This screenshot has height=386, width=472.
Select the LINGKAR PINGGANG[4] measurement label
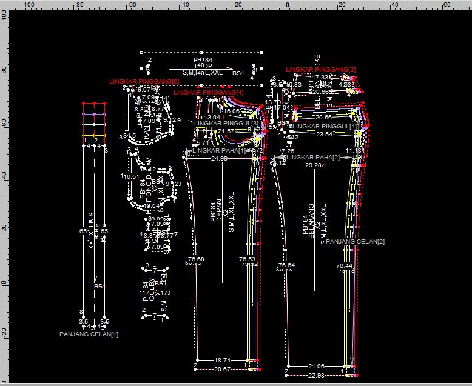tap(208, 93)
